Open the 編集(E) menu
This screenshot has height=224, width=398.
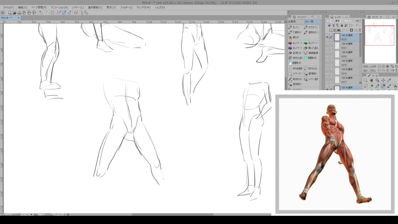coord(22,7)
